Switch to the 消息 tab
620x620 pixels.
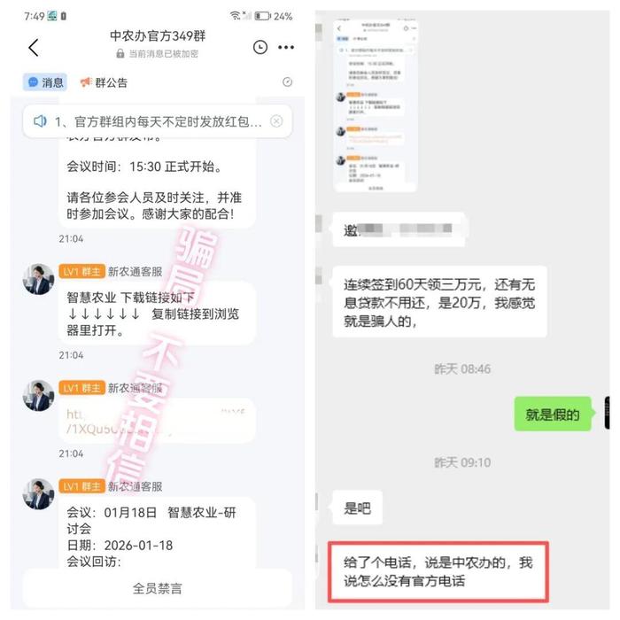(45, 82)
